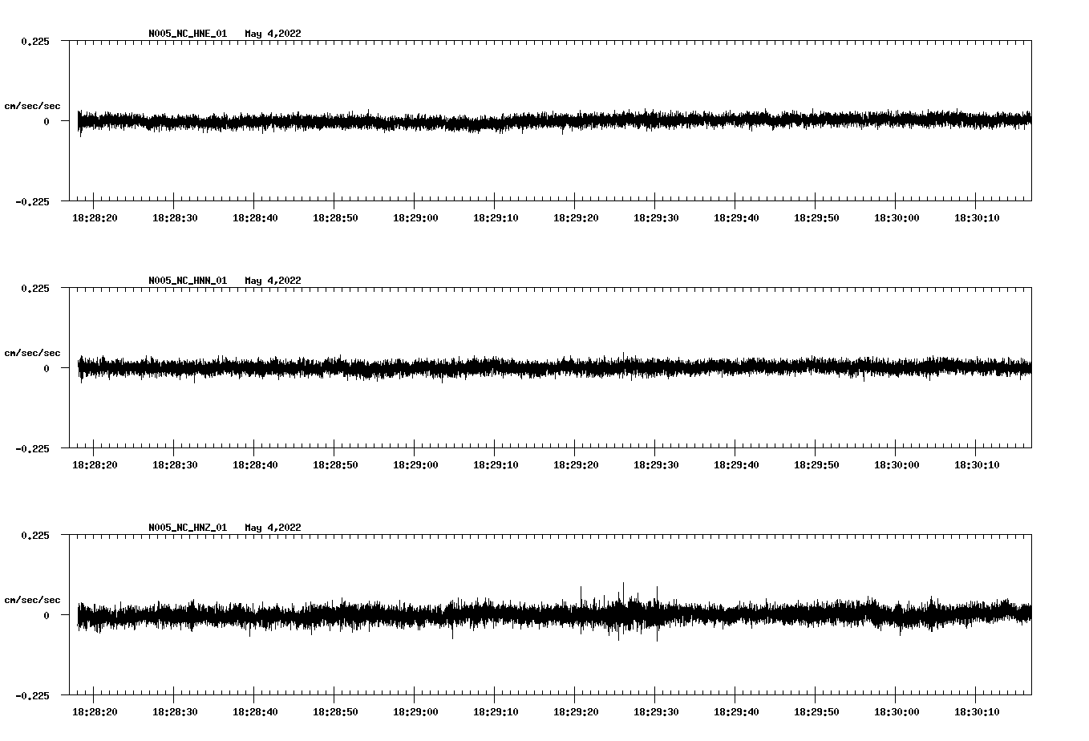Click 18:30:00 time label under HNN plot

click(x=897, y=465)
